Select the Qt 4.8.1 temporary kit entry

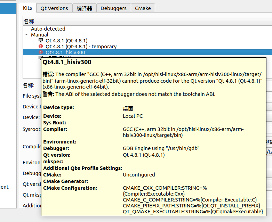click(81, 47)
